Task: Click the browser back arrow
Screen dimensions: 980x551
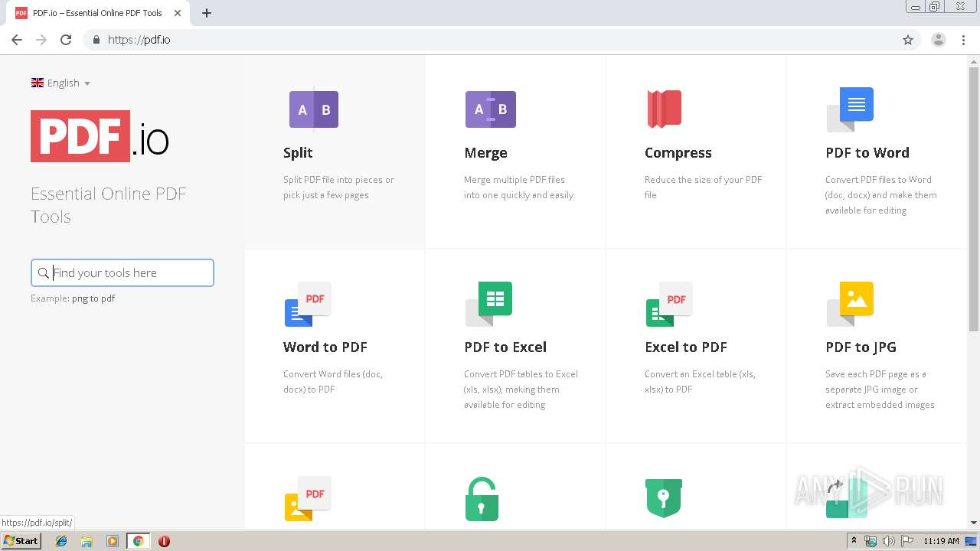Action: 17,40
